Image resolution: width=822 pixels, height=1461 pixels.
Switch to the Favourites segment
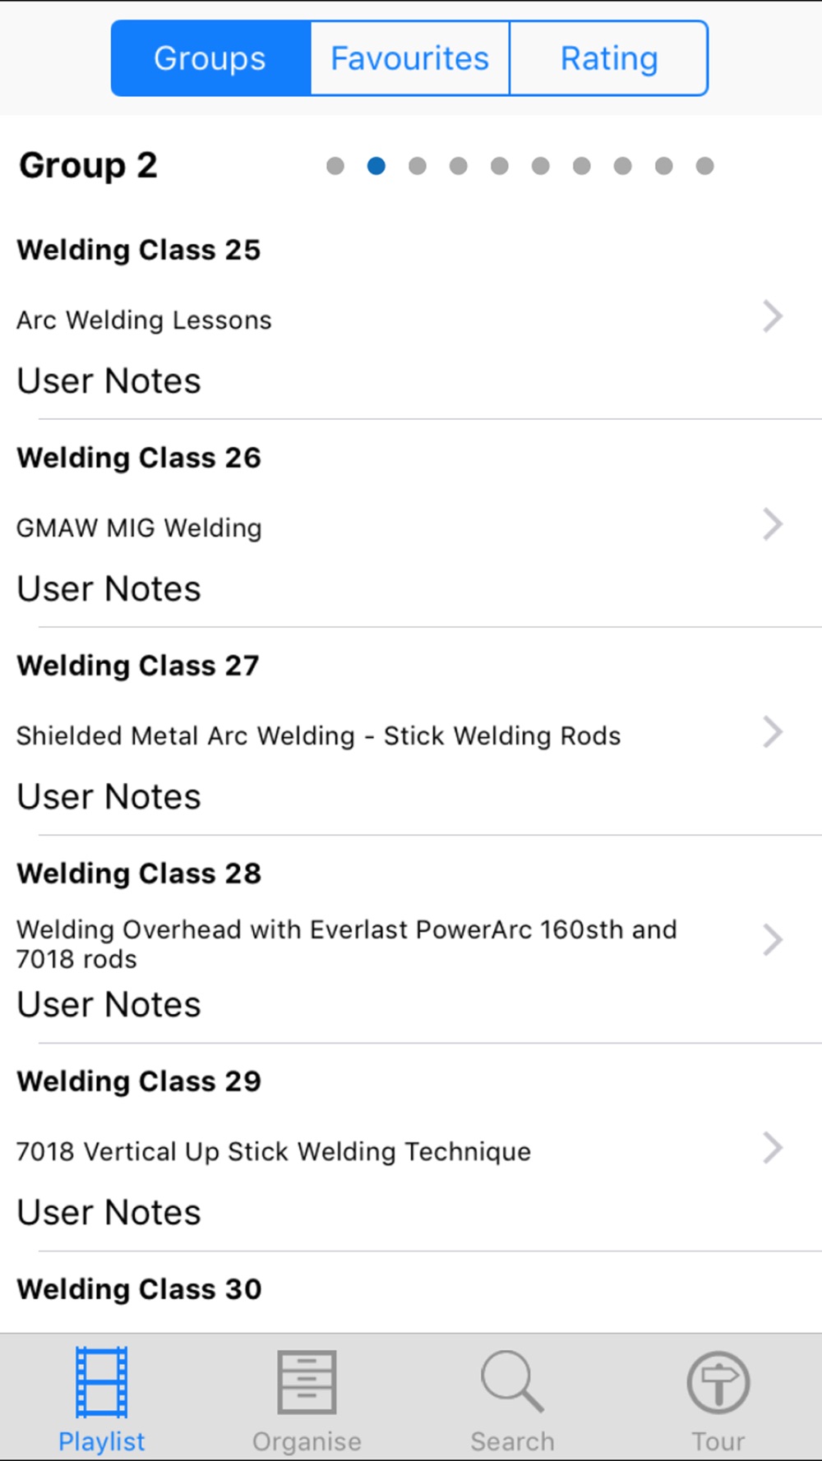pos(409,58)
